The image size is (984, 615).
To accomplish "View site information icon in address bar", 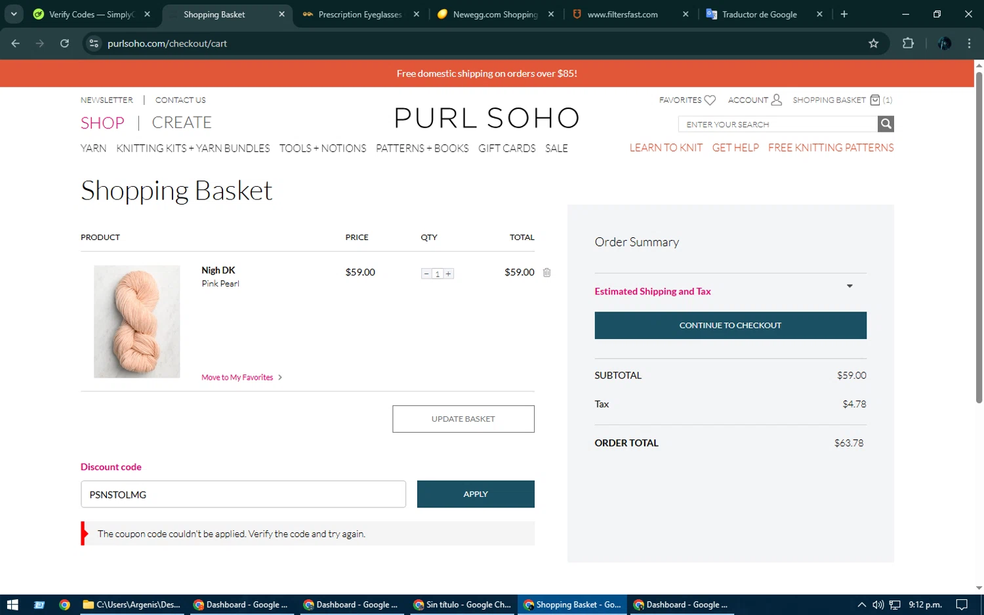I will click(94, 43).
